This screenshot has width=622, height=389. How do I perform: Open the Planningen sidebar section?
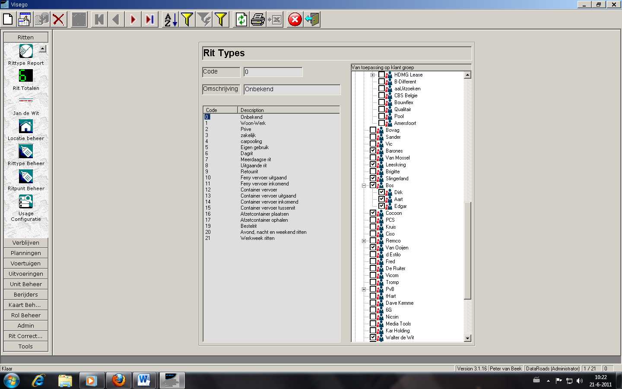click(26, 253)
